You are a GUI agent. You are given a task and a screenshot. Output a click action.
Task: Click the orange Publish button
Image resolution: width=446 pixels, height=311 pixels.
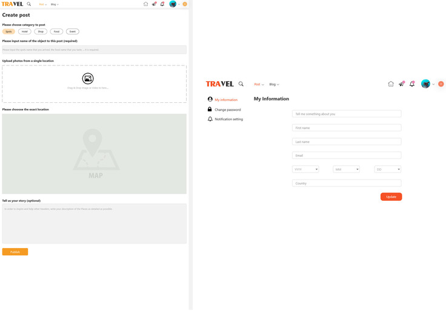15,252
